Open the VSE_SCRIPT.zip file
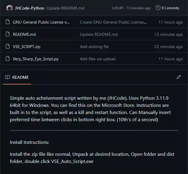This screenshot has height=174, width=188. 26,47
